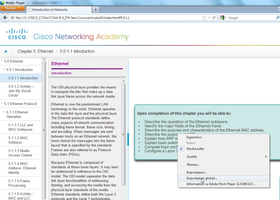
Task: Click 'Describe the operation of the Ethernet sublayers'
Action: pyautogui.click(x=187, y=122)
